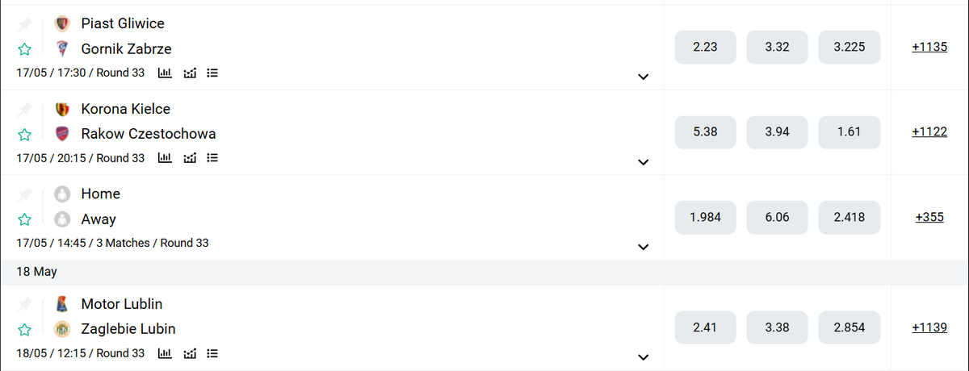
Task: Expand the Home vs Away markets chevron
Action: pos(644,247)
